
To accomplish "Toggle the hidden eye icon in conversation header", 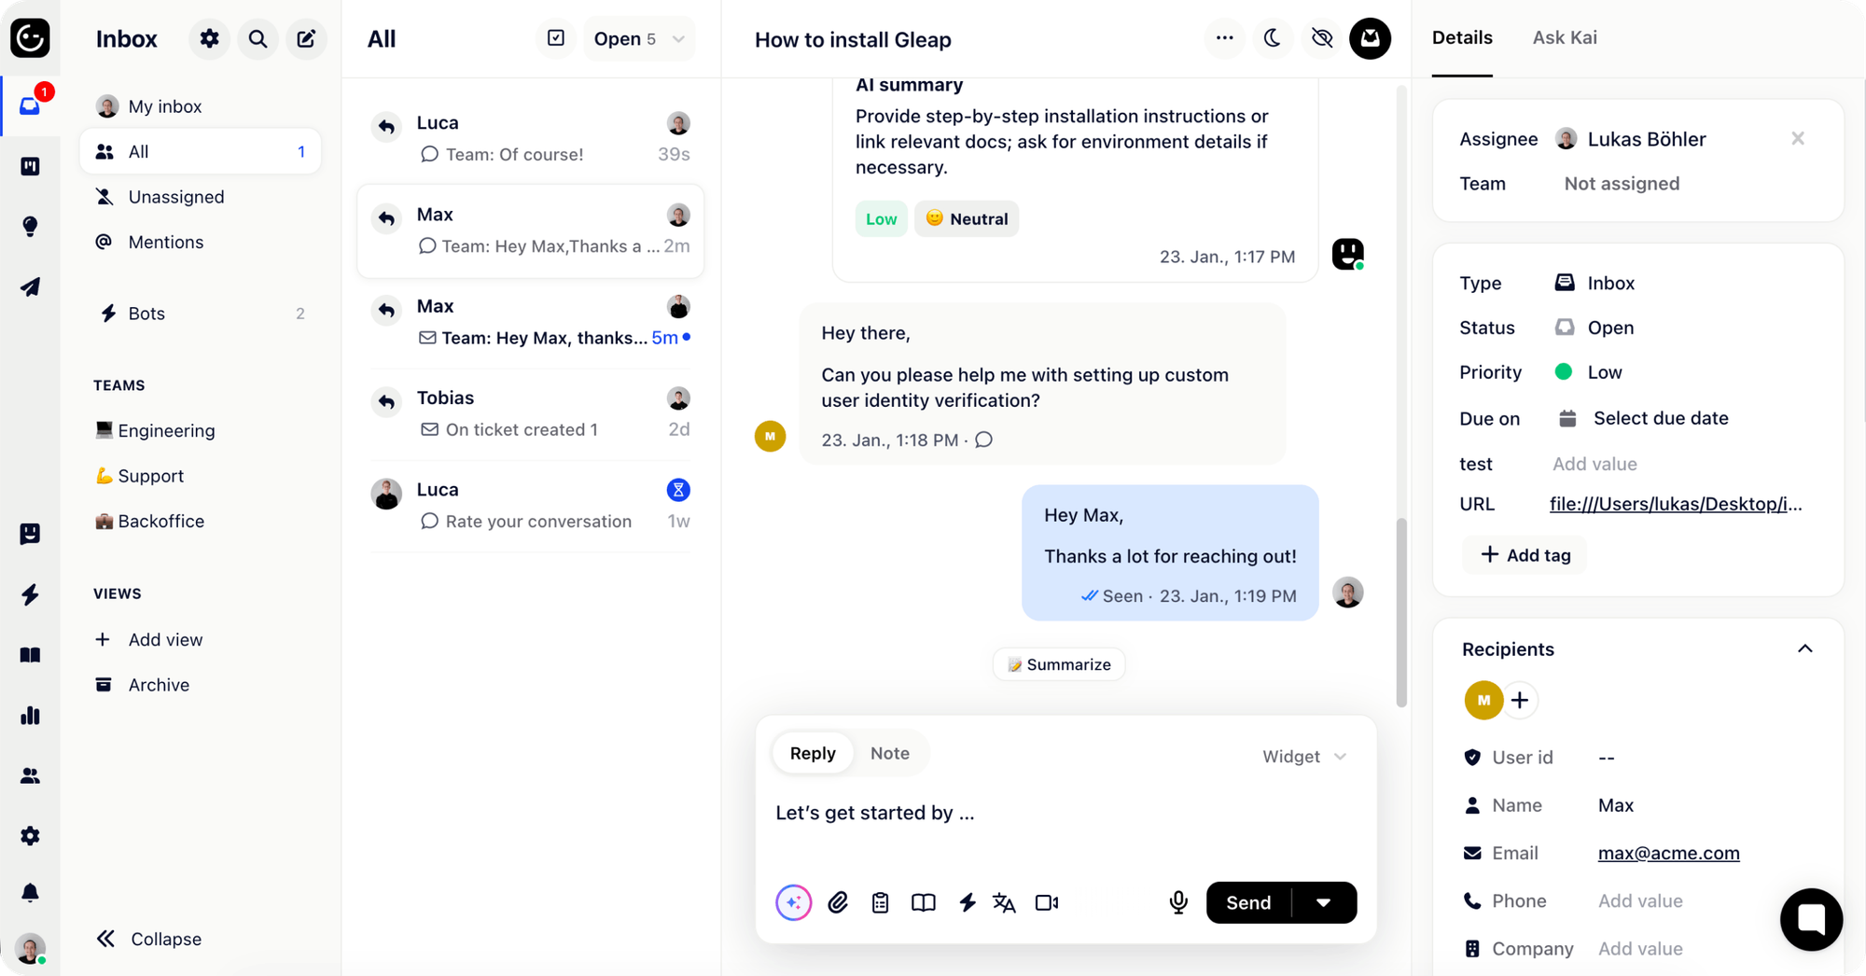I will coord(1321,38).
